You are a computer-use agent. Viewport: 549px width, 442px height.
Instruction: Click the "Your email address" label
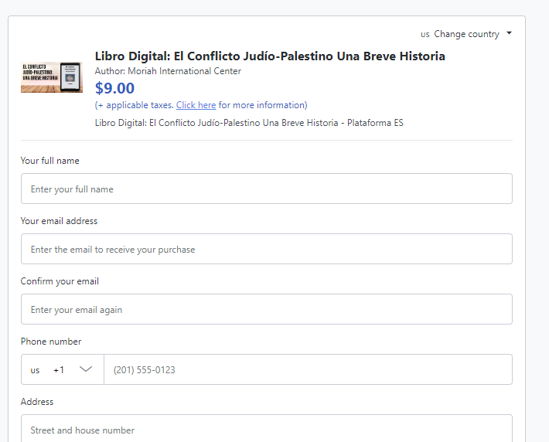59,221
